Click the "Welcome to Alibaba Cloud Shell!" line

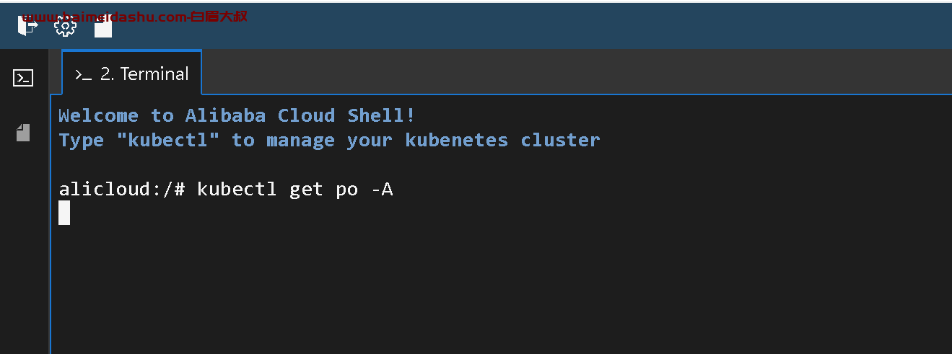tap(237, 115)
